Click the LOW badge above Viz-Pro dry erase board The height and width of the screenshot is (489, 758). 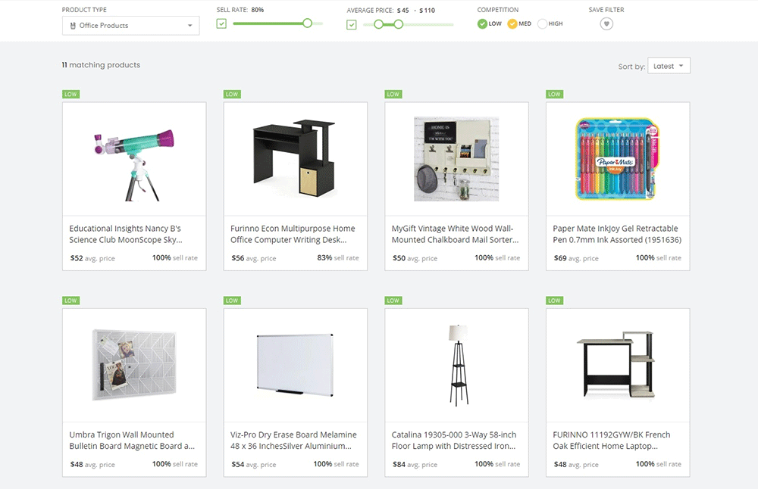[232, 301]
